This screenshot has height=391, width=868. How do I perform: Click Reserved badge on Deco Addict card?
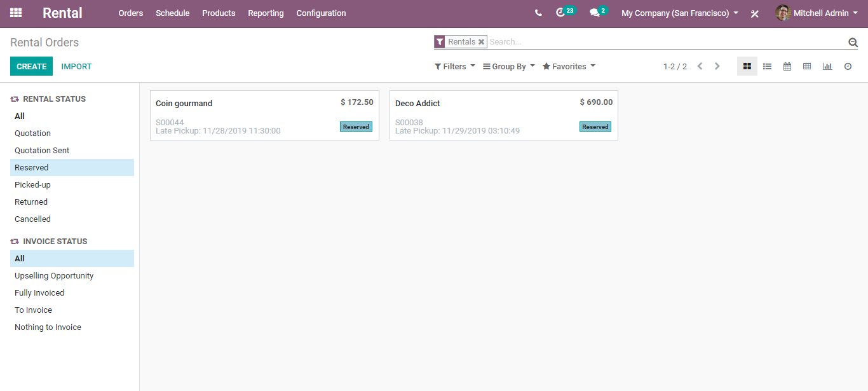pos(595,127)
